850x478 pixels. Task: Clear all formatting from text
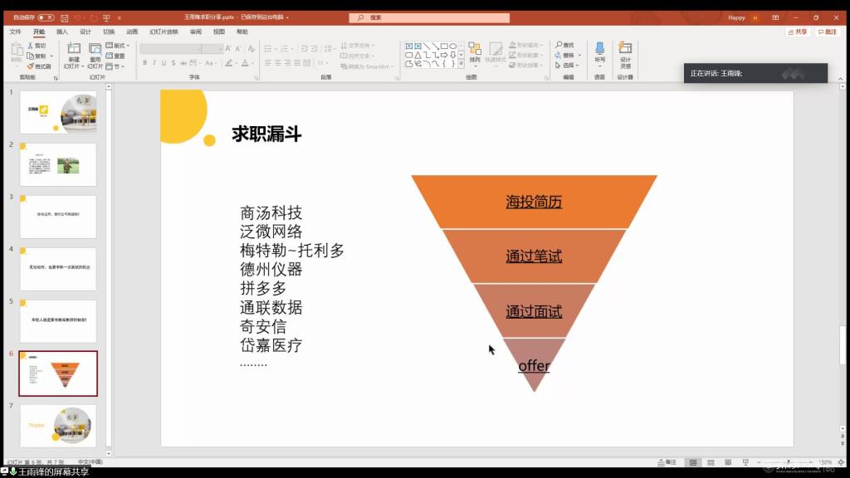point(251,49)
